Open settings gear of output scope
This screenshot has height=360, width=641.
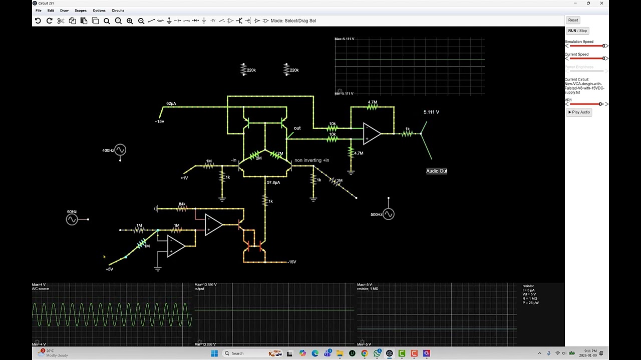(199, 342)
